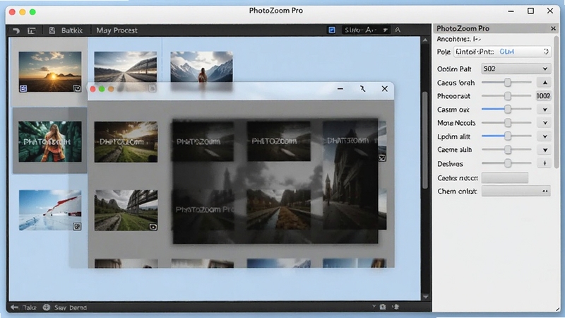Click the up arrow beside Caeus Ioreh
The image size is (565, 318).
pos(545,83)
